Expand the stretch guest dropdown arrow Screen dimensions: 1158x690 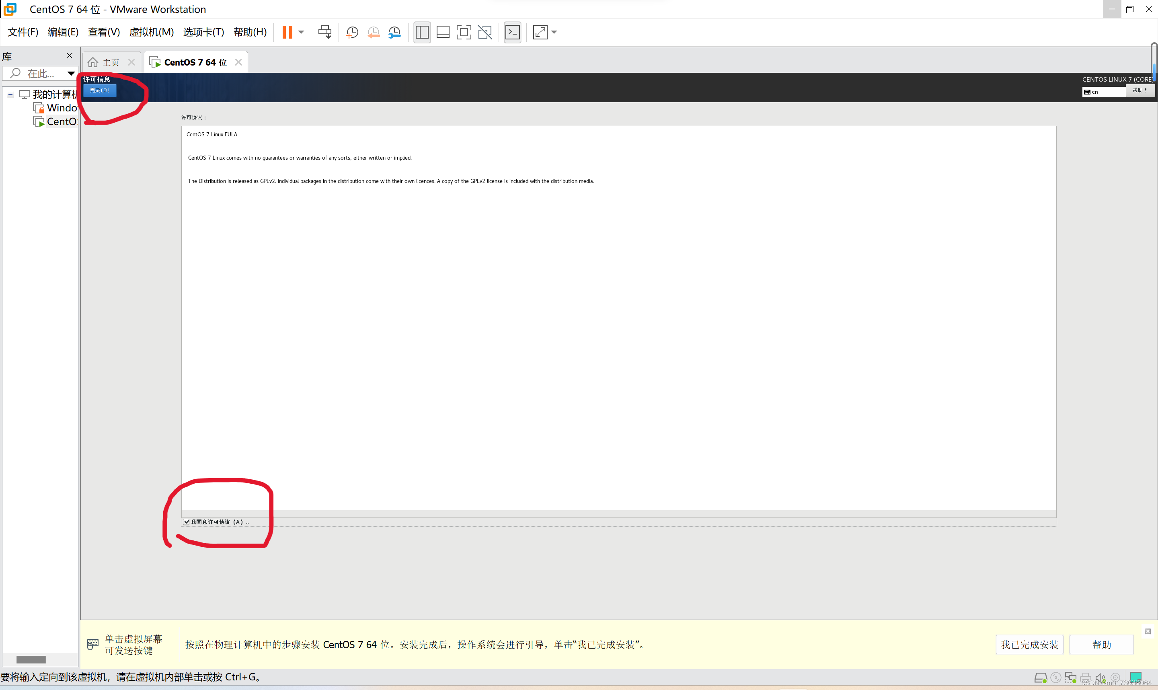point(554,32)
